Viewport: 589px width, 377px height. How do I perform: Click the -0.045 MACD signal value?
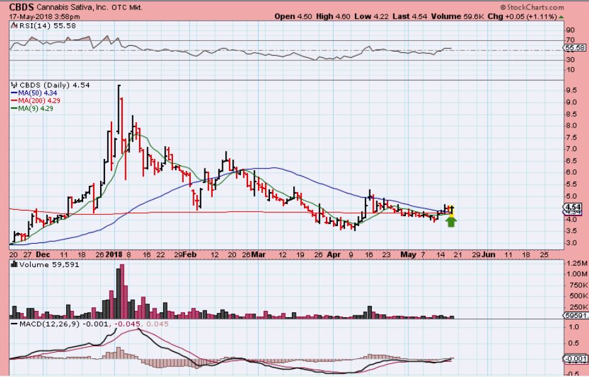pyautogui.click(x=128, y=324)
